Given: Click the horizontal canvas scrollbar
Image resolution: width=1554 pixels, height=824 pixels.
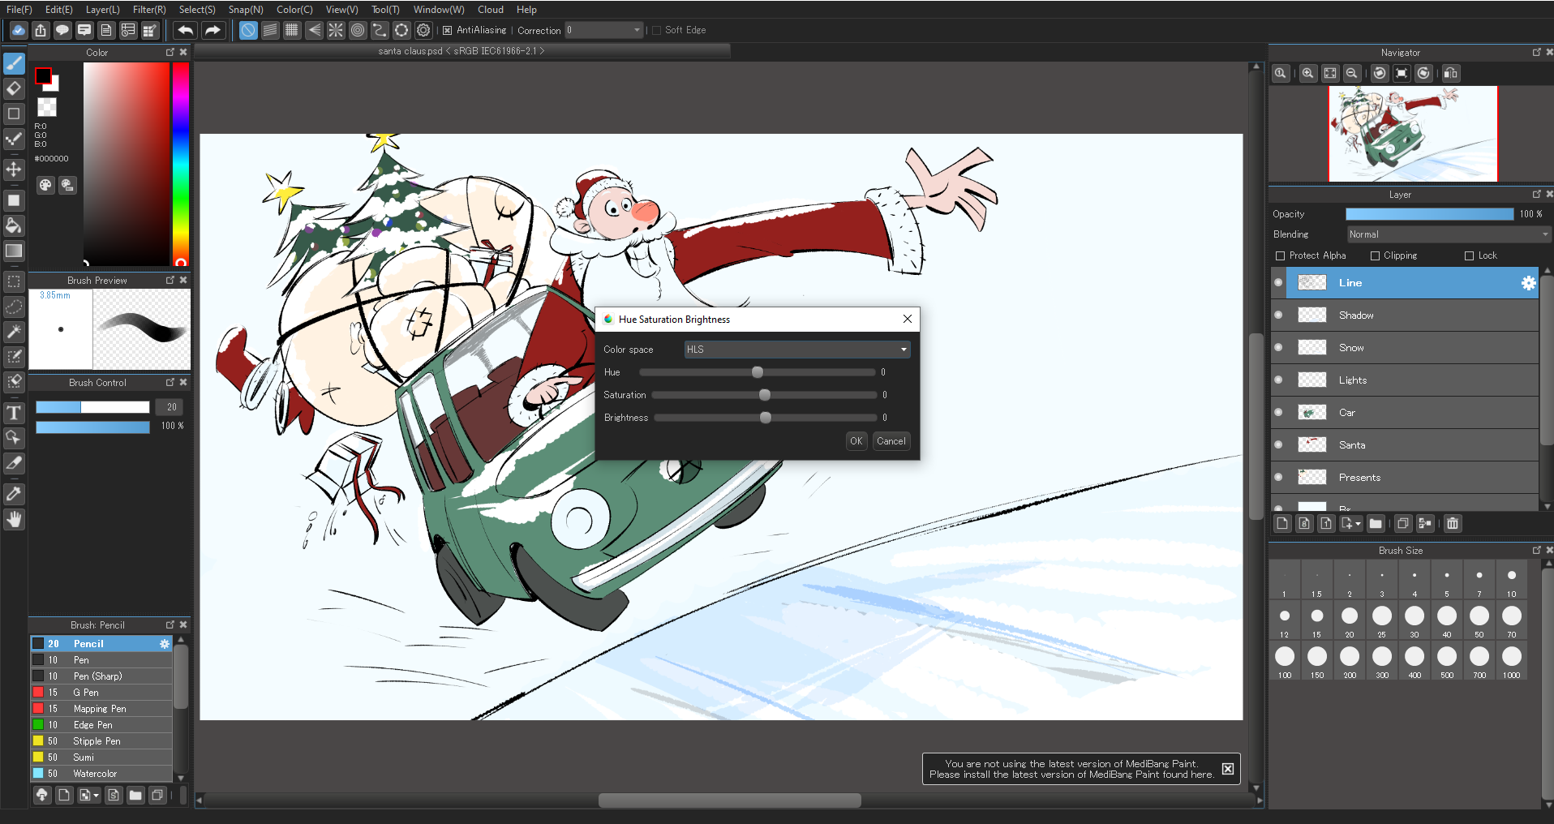Looking at the screenshot, I should coord(730,800).
